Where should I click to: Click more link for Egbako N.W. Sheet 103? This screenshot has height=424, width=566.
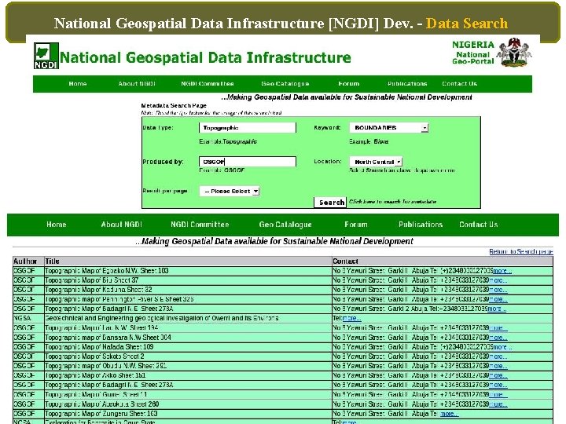pyautogui.click(x=502, y=271)
